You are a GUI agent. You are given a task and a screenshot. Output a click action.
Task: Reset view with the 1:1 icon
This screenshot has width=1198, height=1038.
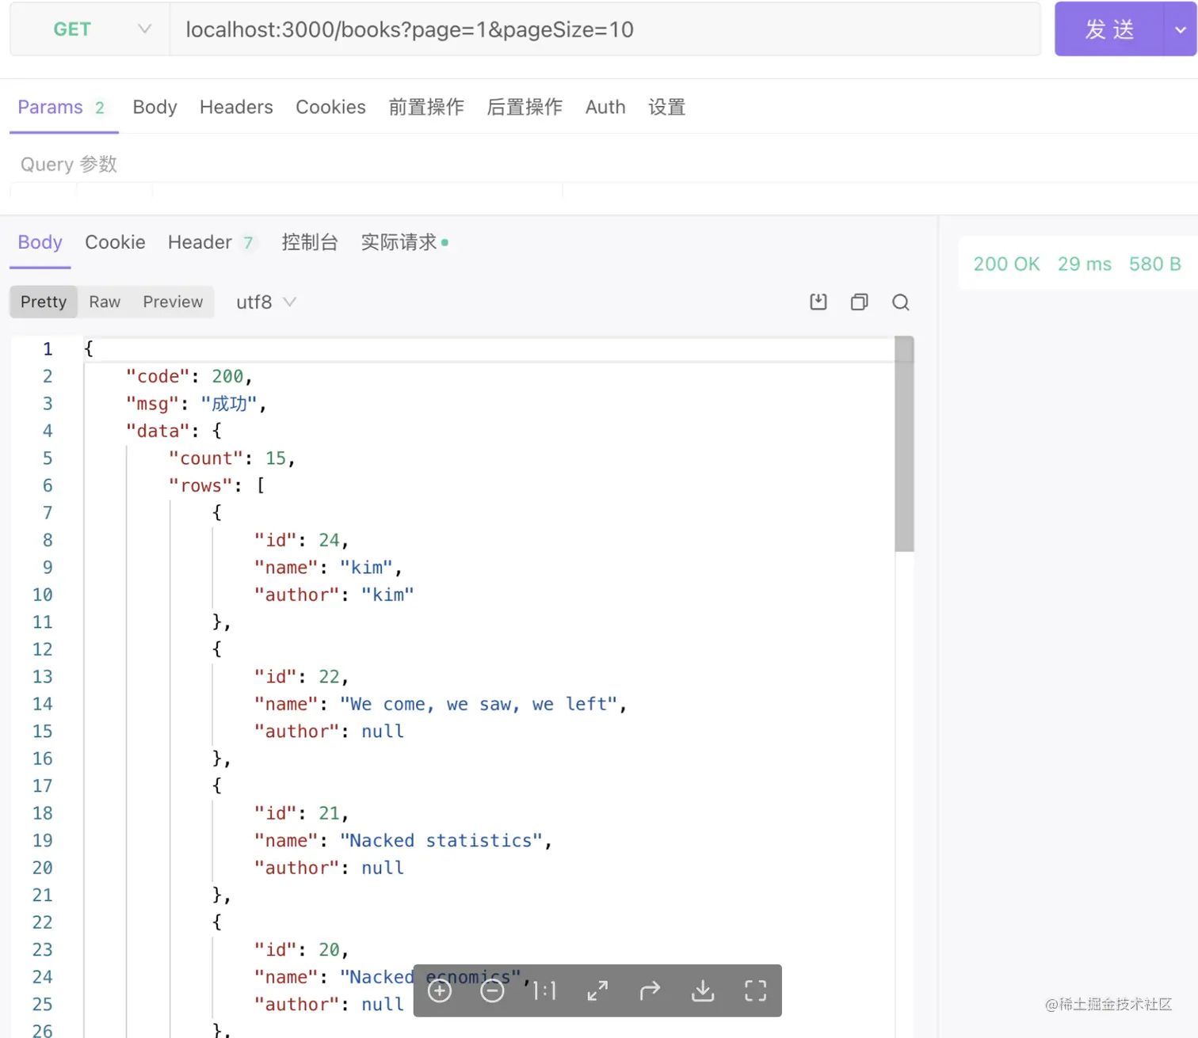544,990
